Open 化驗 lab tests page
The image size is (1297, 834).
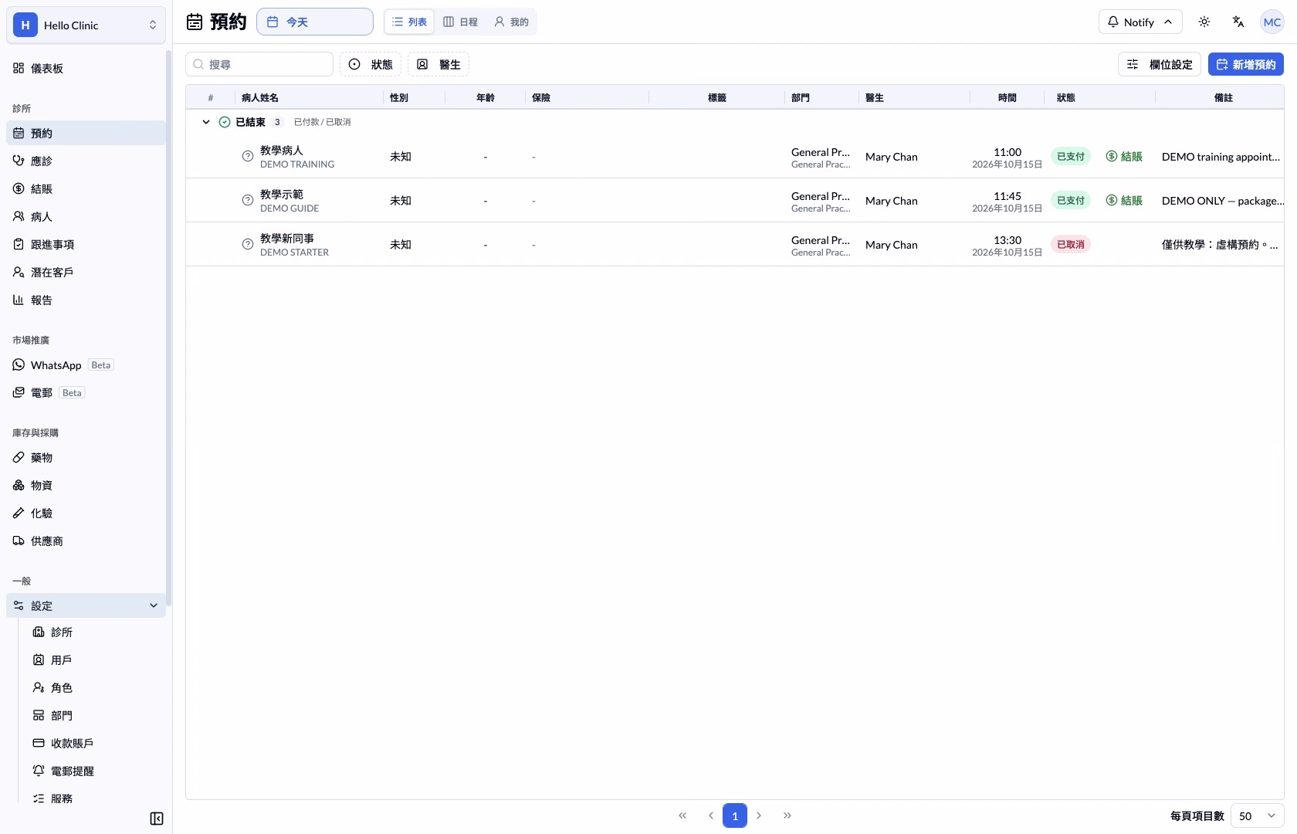pos(86,513)
